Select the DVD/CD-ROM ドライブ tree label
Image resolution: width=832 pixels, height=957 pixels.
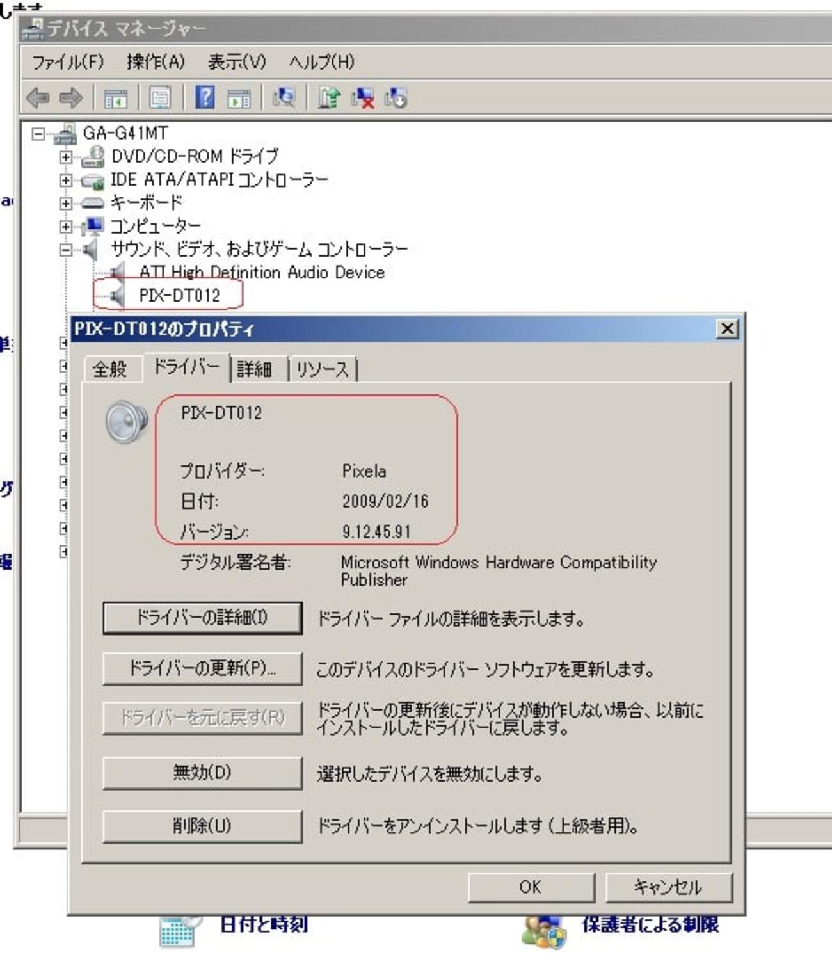pyautogui.click(x=195, y=156)
